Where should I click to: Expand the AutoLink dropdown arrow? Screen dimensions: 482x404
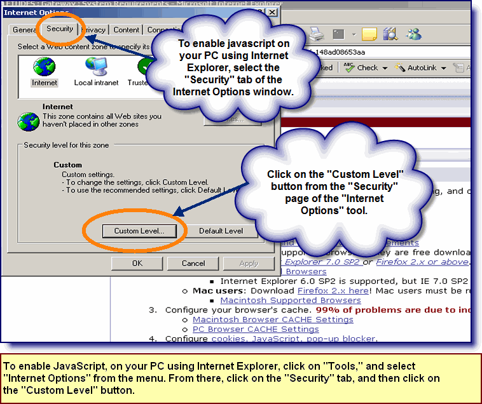443,68
